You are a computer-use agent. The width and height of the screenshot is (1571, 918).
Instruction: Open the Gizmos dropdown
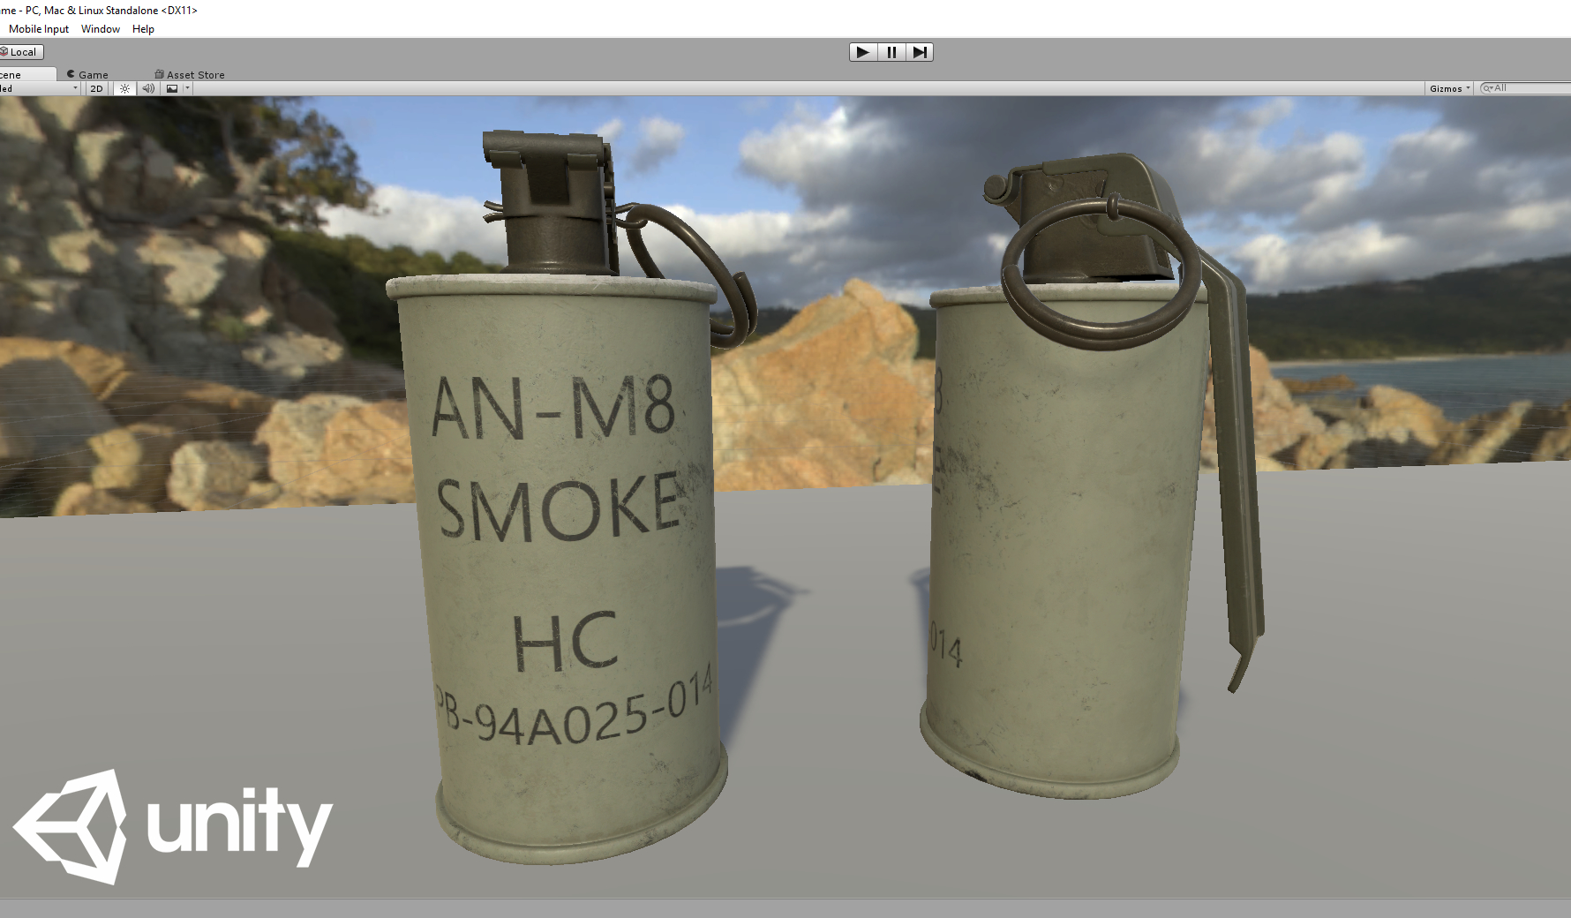(1448, 88)
